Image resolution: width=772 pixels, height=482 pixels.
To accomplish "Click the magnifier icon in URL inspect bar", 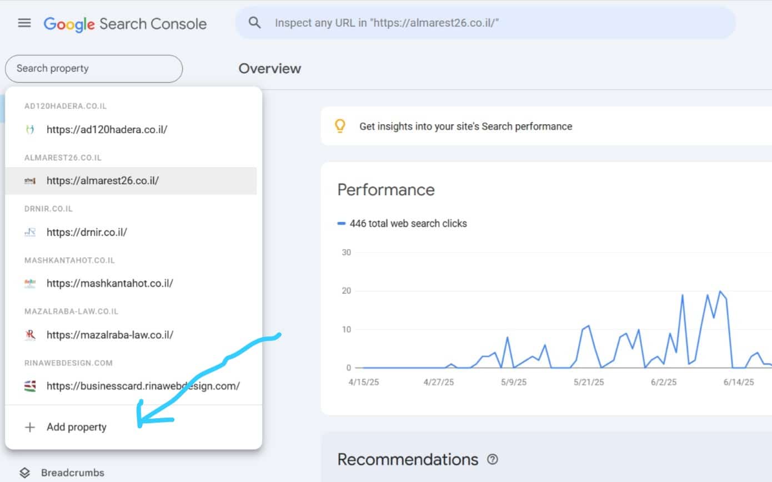I will click(x=254, y=23).
